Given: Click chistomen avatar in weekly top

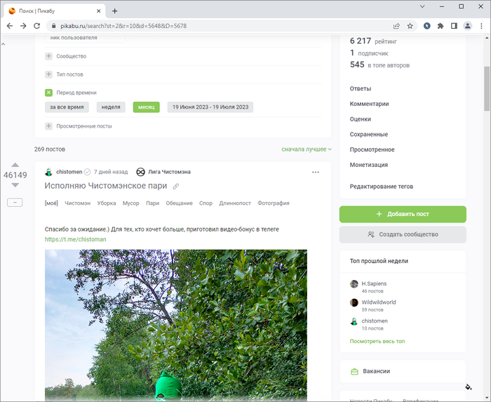Looking at the screenshot, I should coord(354,321).
